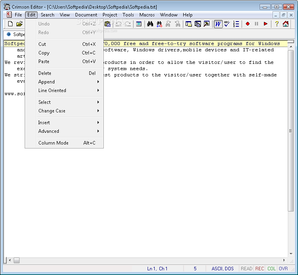
Task: Open the Macros menu
Action: tap(147, 14)
